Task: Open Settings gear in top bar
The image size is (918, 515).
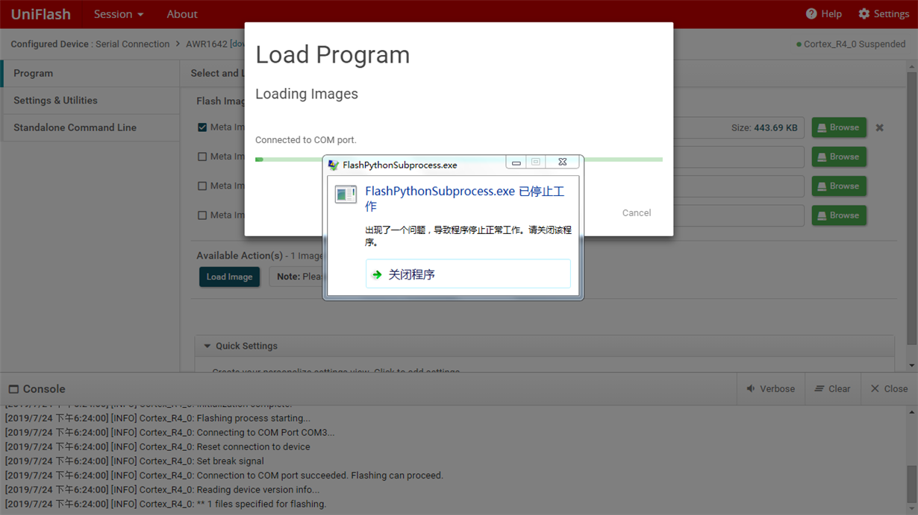Action: click(883, 14)
